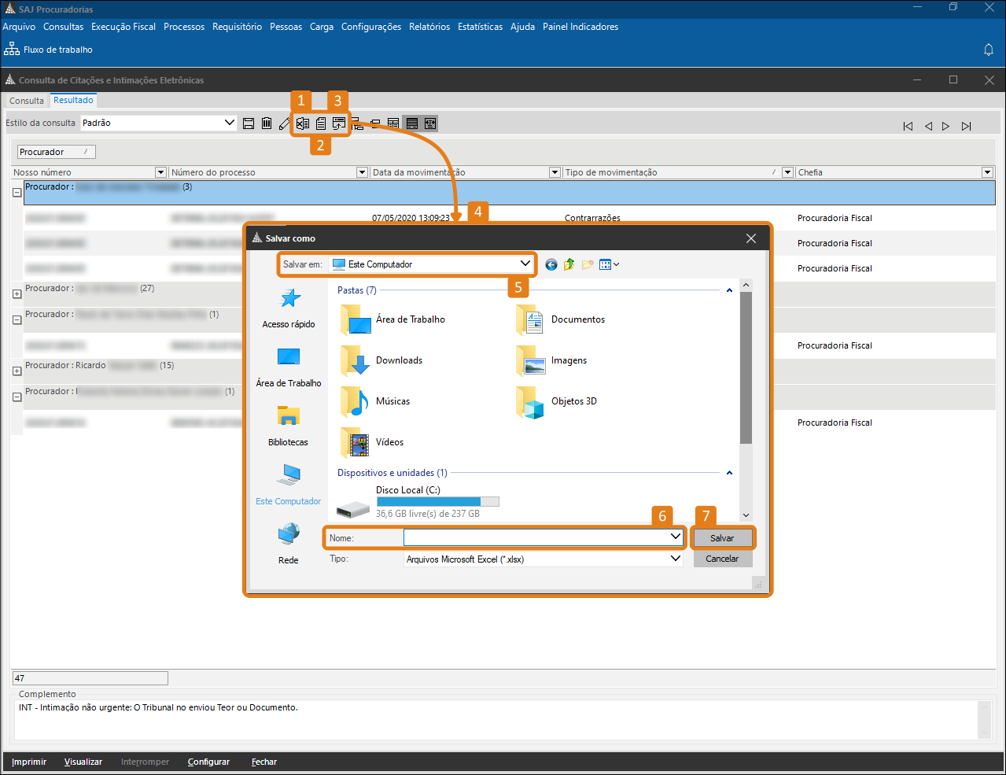
Task: Open the Downloads folder
Action: (399, 360)
